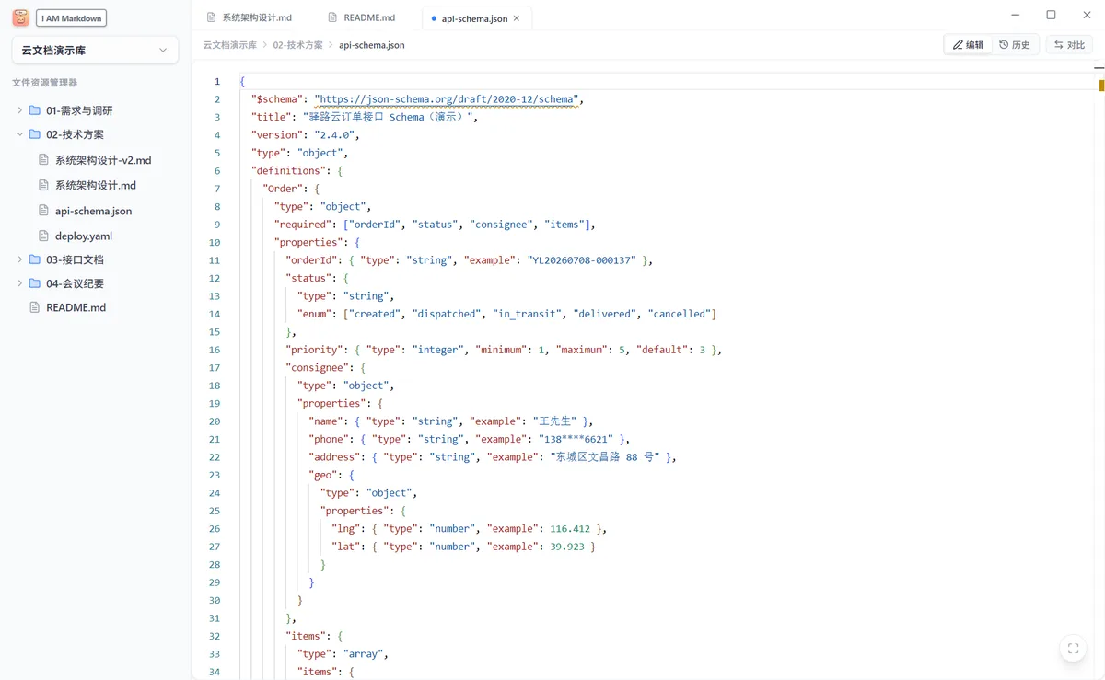Open the 对比 compare view

point(1069,44)
